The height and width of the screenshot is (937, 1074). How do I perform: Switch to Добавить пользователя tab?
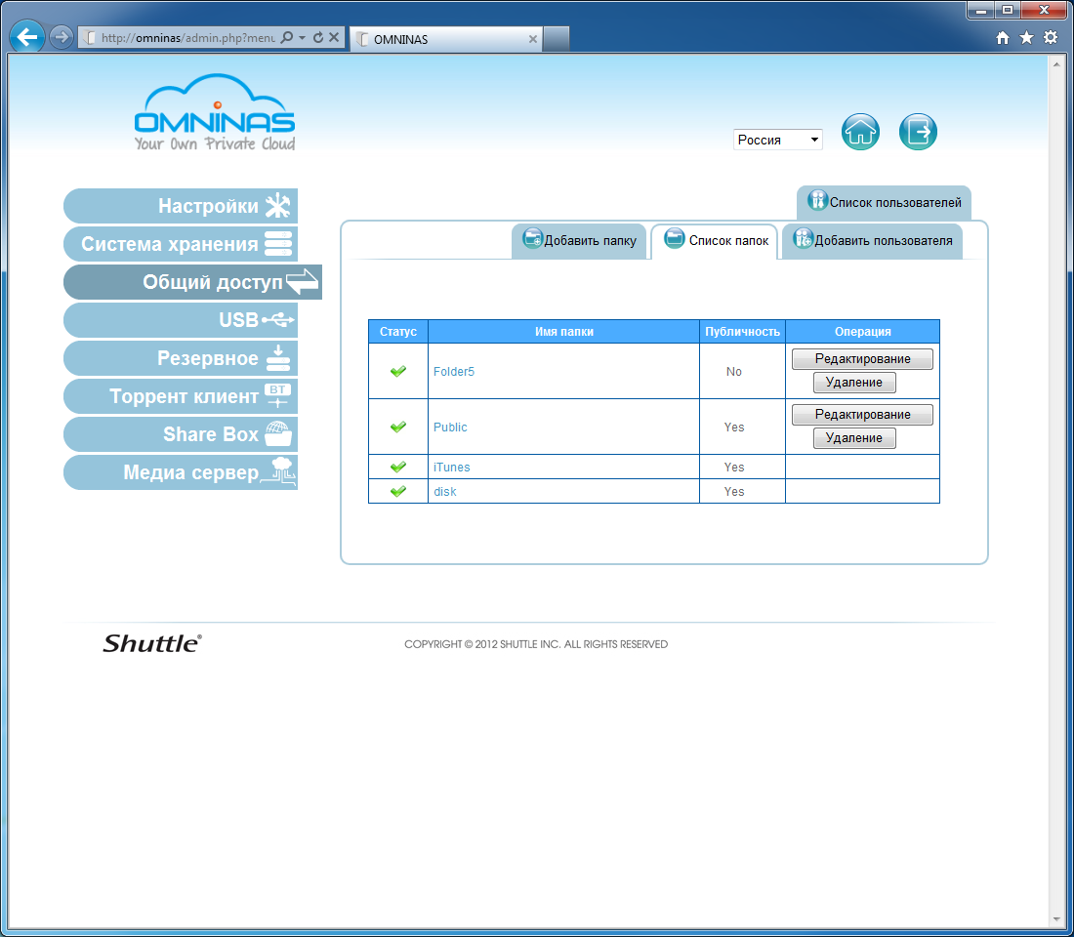coord(872,241)
